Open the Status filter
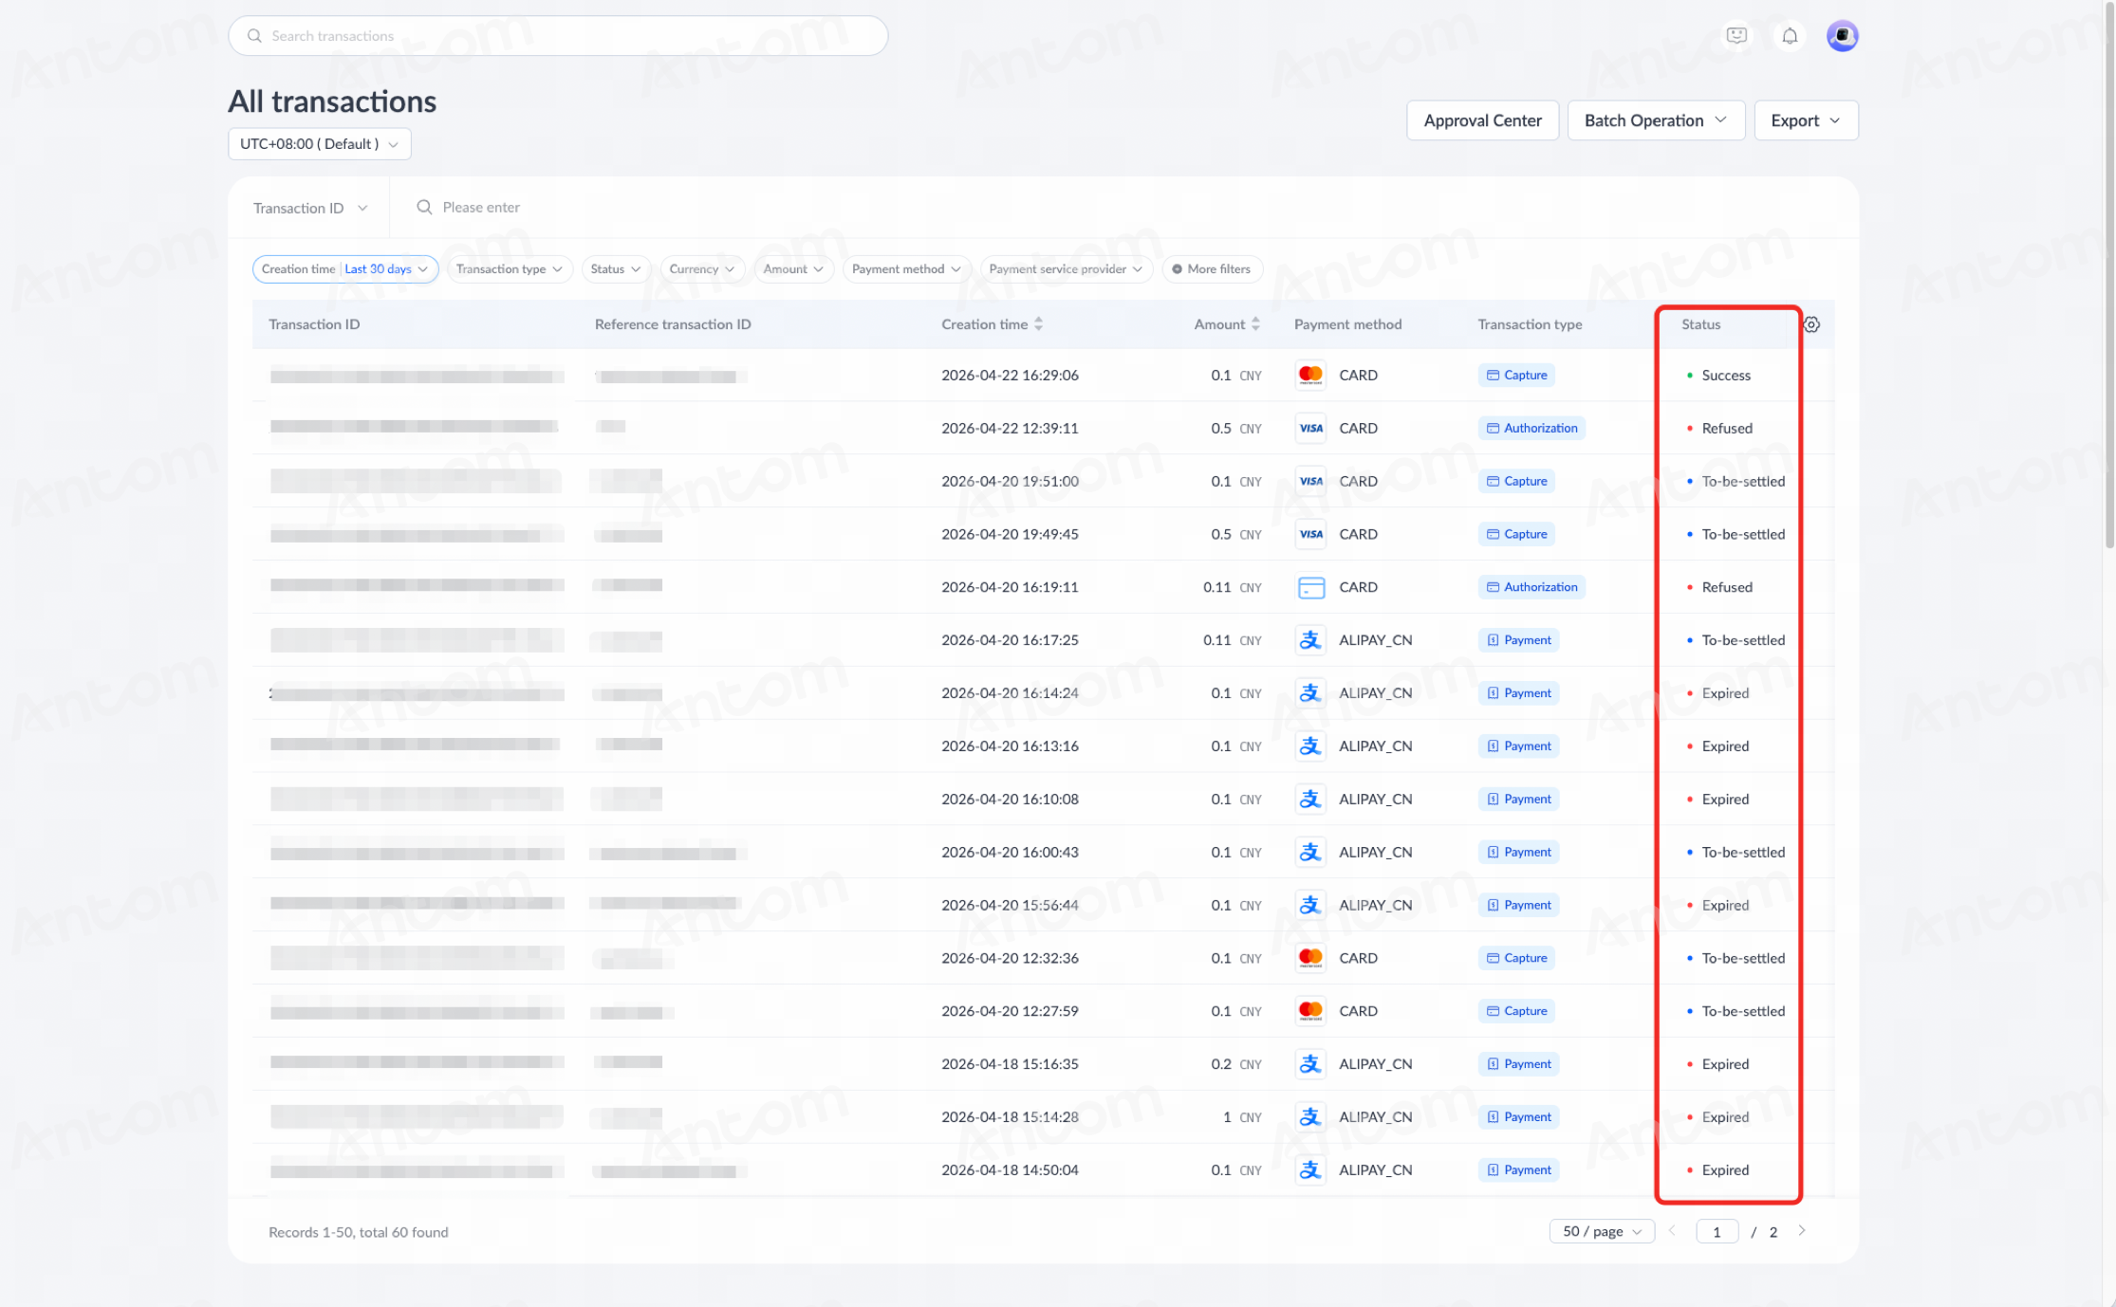This screenshot has height=1307, width=2116. [616, 269]
